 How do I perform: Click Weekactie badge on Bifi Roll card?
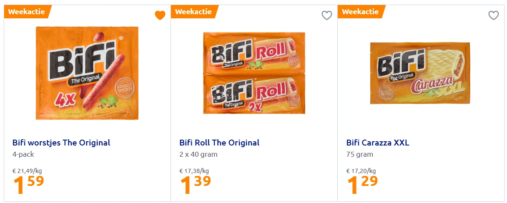pos(193,12)
